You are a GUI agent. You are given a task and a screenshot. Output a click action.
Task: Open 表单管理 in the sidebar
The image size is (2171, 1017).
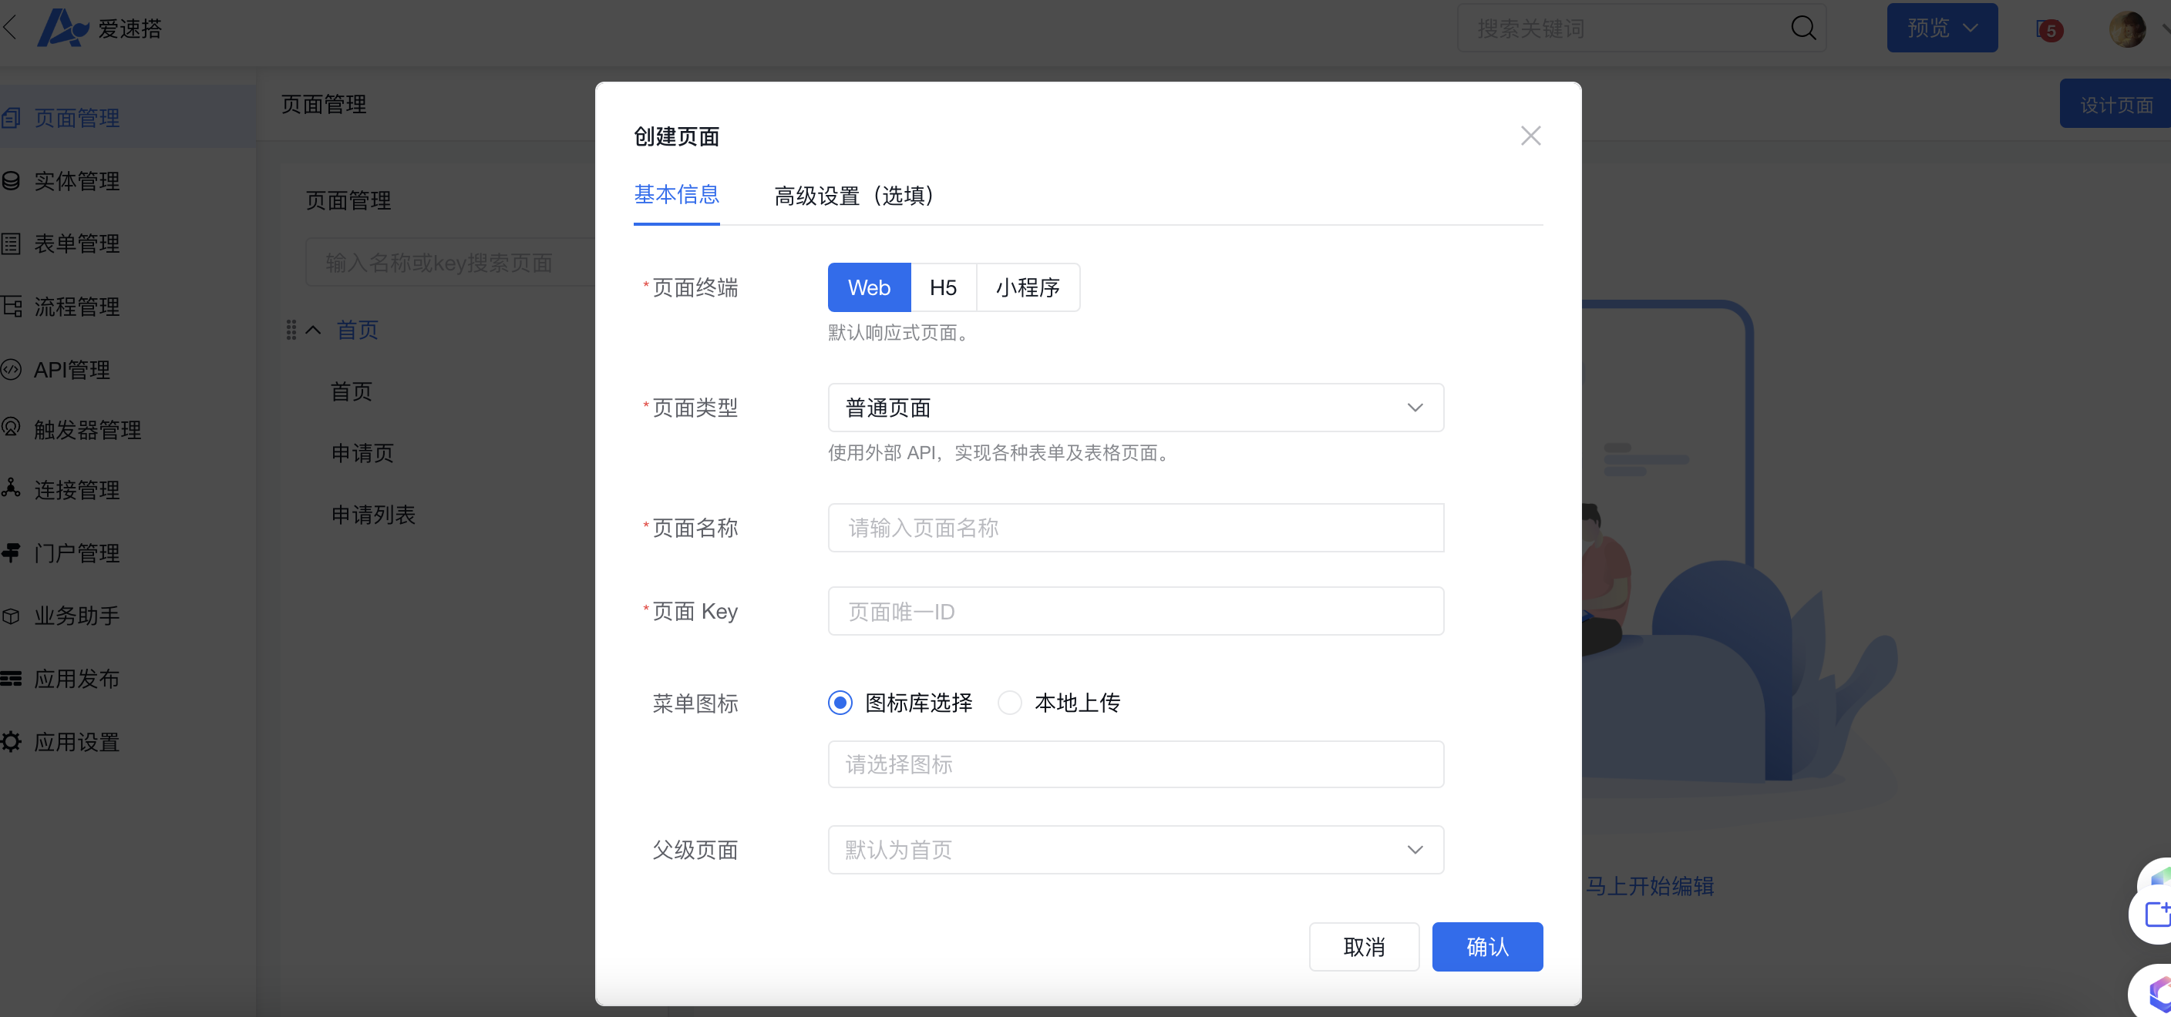pos(76,243)
